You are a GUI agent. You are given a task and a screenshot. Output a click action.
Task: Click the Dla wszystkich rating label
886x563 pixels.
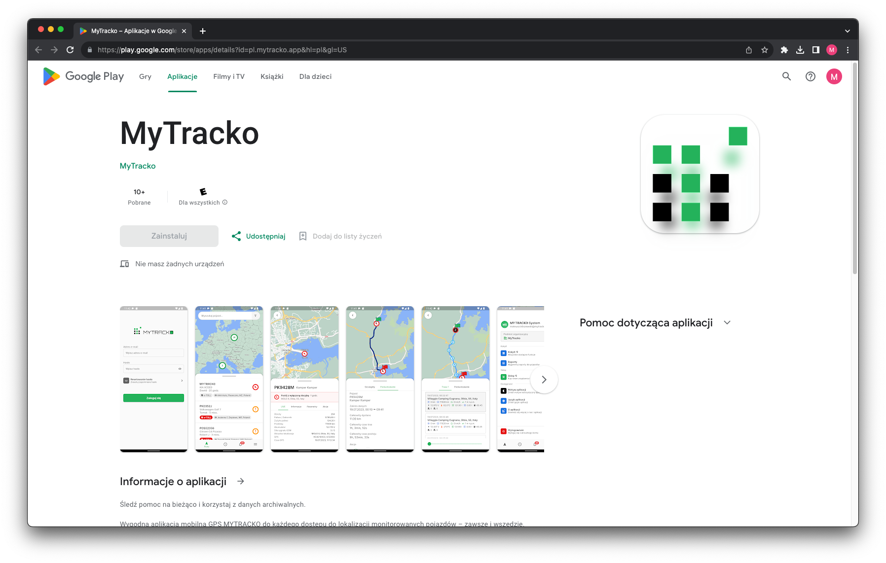[x=199, y=203]
